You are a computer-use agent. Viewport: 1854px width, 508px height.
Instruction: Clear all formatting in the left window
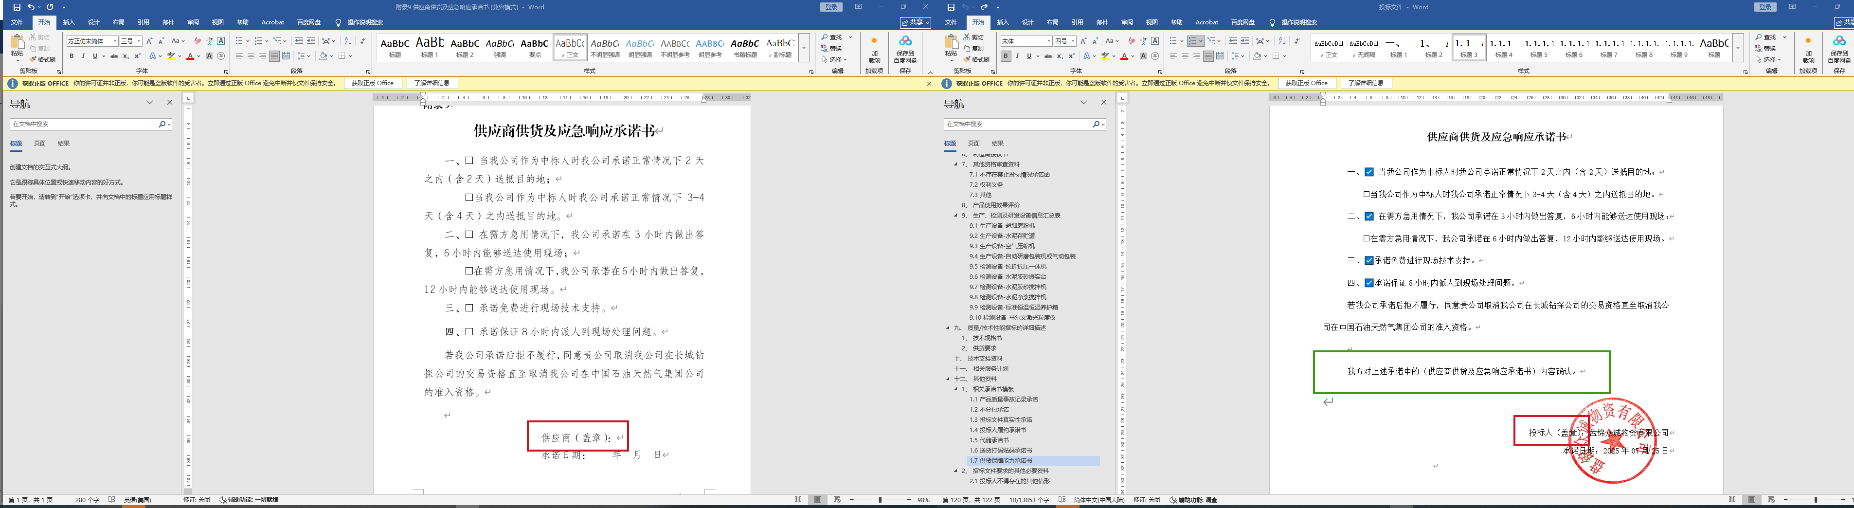click(x=198, y=41)
